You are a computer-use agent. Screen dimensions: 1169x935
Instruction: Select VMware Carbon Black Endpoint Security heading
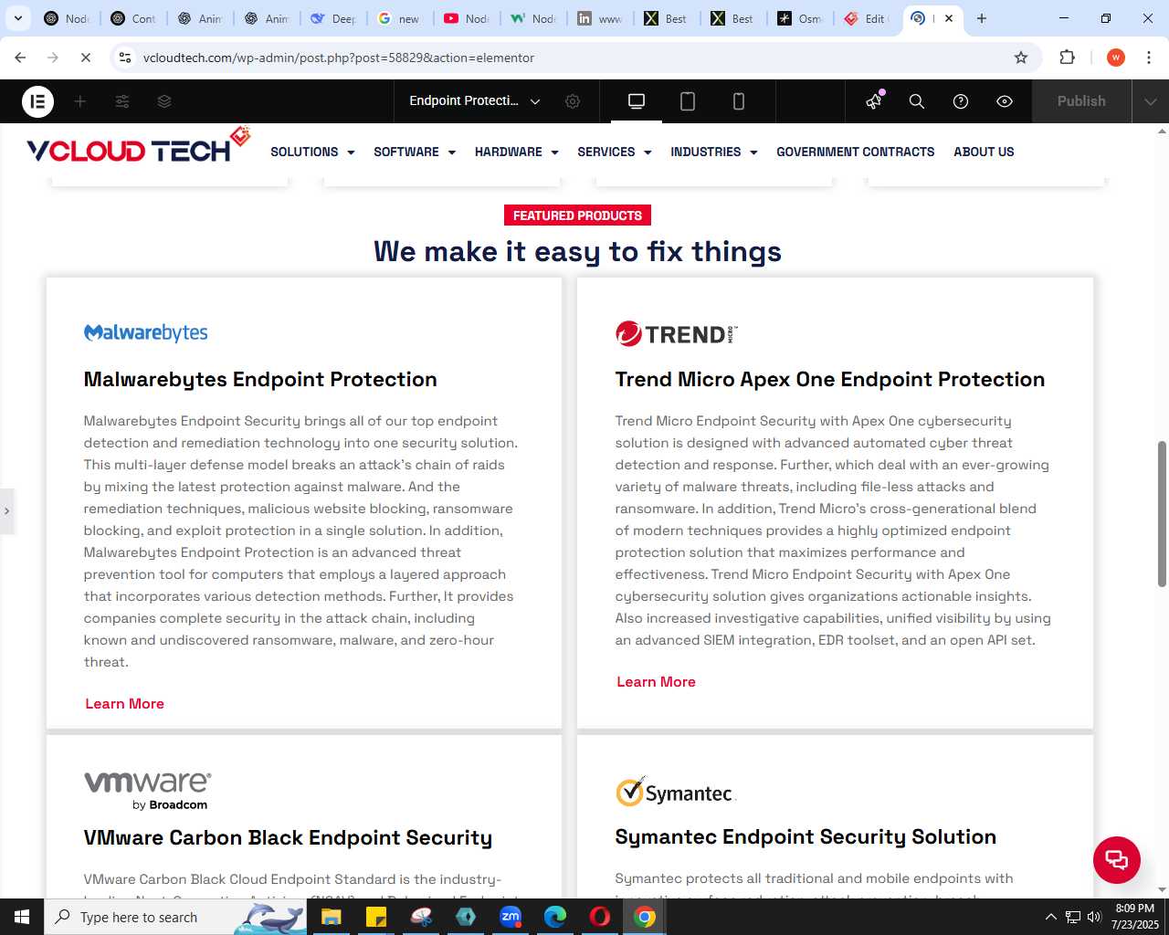[x=288, y=837]
